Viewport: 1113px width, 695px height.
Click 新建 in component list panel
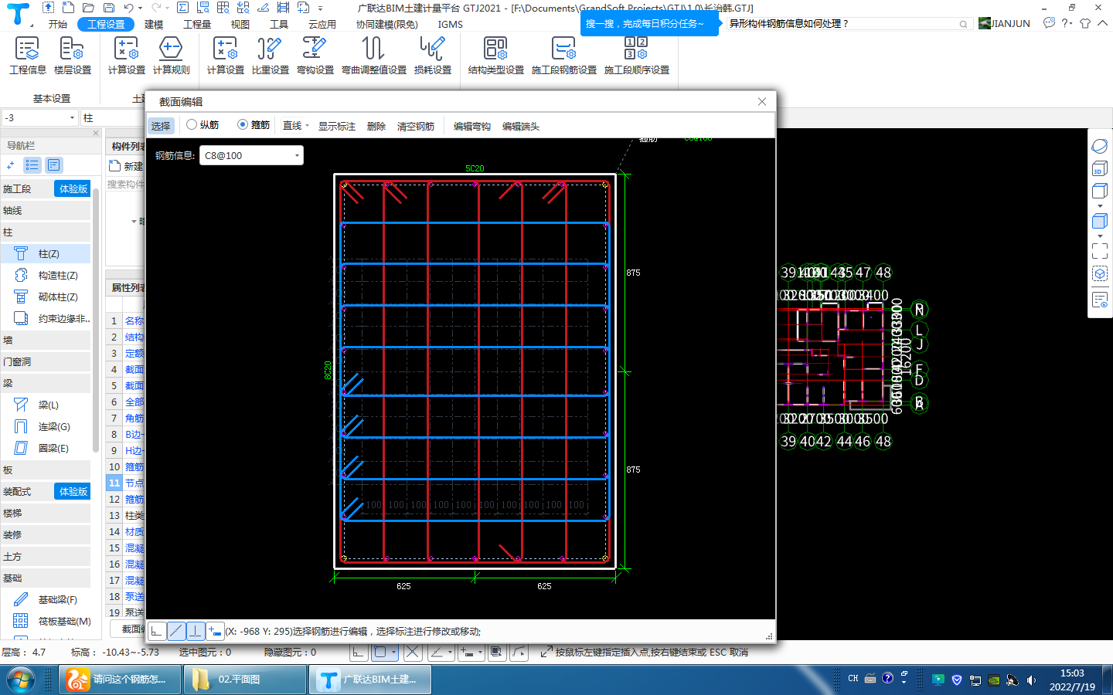click(127, 166)
